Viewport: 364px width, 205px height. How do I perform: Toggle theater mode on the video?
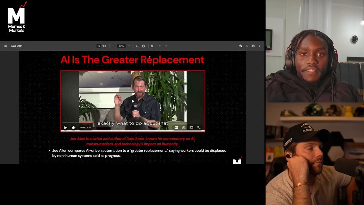[191, 128]
